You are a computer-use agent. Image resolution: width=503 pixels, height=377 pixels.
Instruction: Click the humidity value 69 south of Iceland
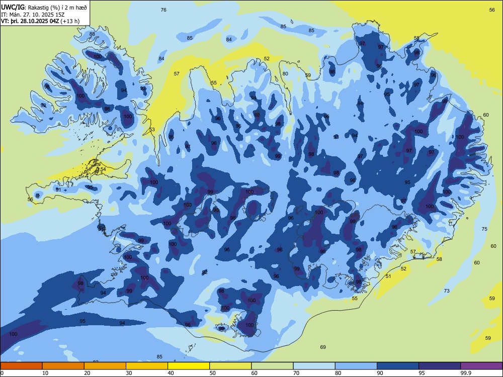click(323, 347)
